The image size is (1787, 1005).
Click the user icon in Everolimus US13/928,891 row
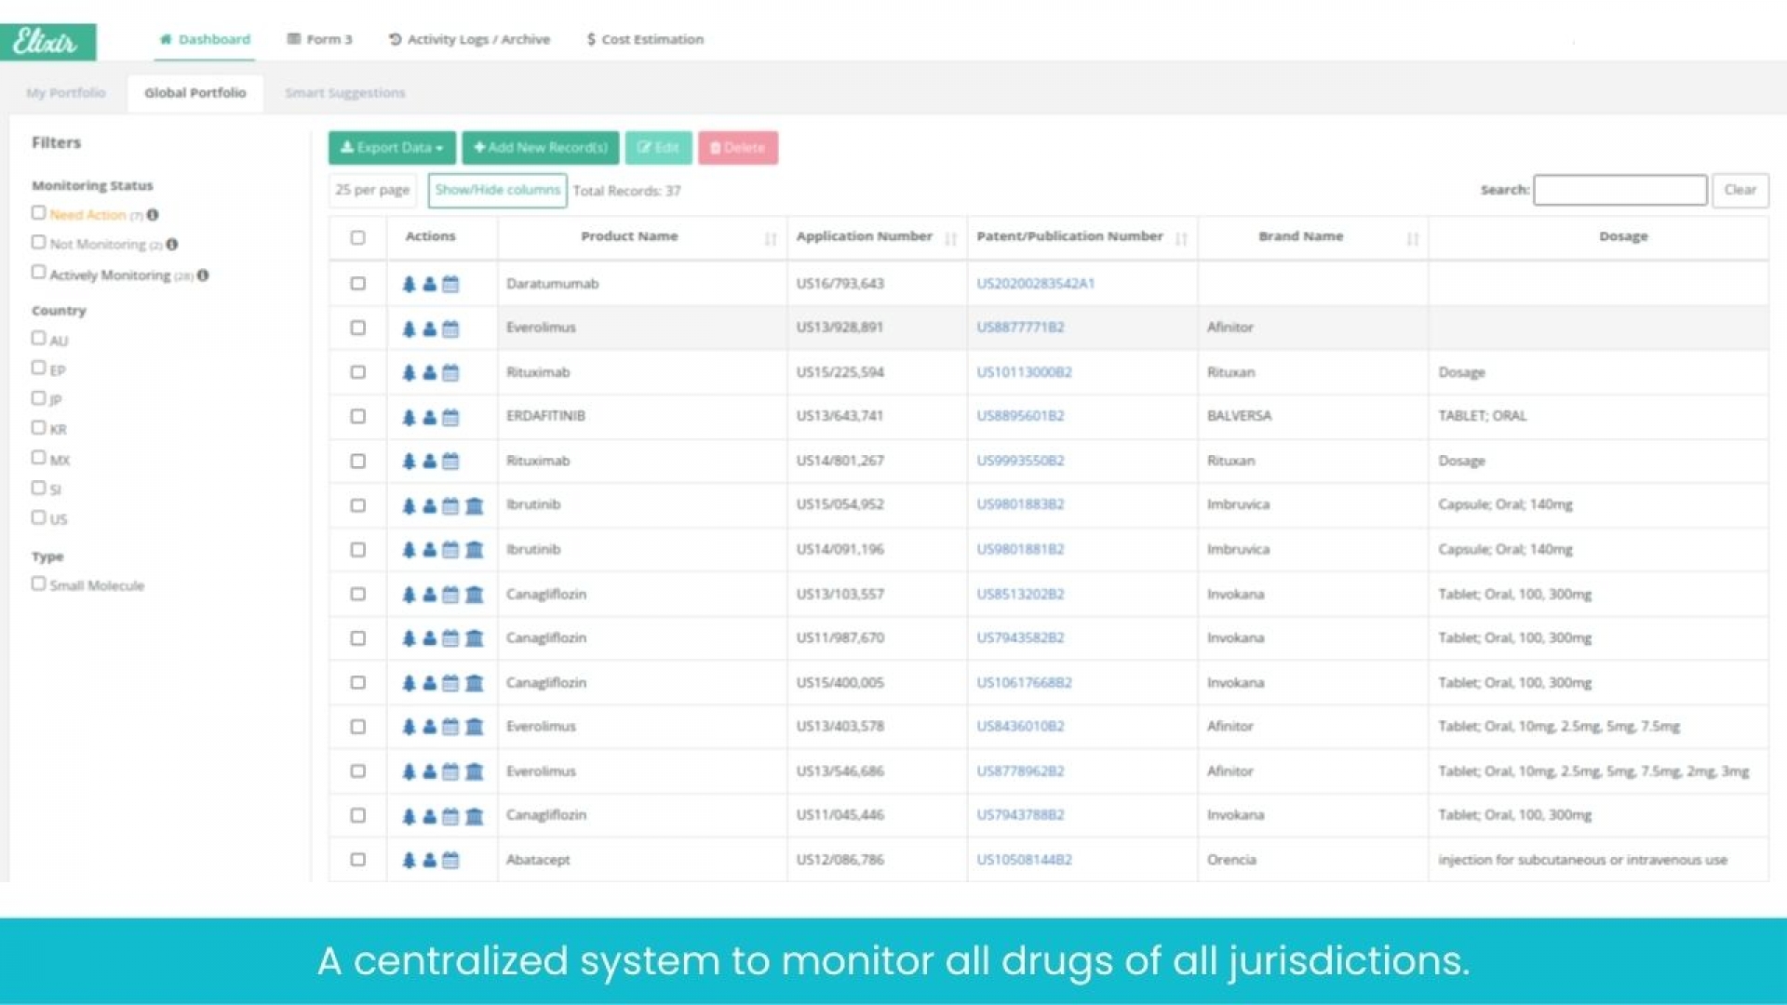pos(429,328)
